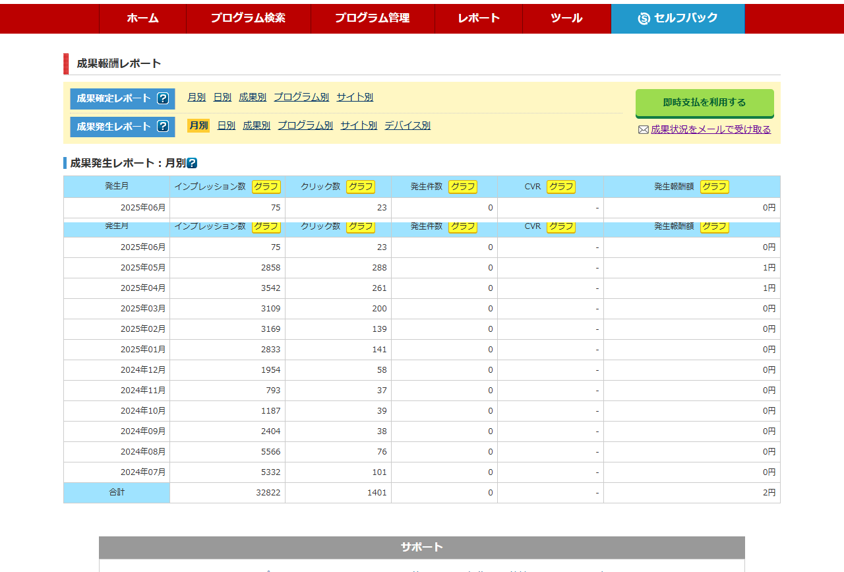Click the envelope icon for mail notifications
844x572 pixels.
pos(644,130)
